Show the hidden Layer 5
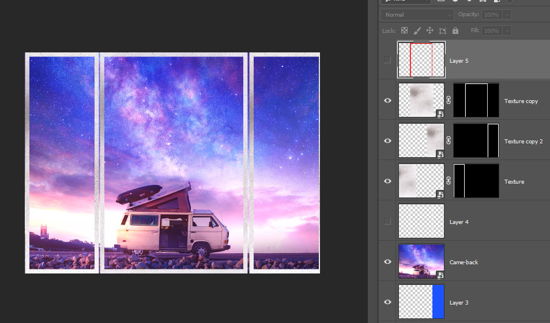The image size is (550, 323). point(387,60)
